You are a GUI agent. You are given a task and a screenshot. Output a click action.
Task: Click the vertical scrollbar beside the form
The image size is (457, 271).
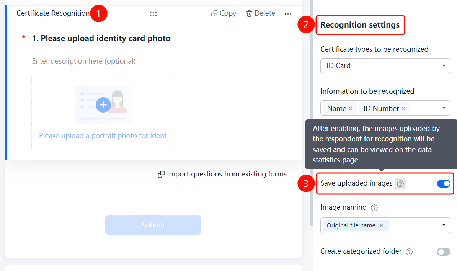tap(311, 113)
